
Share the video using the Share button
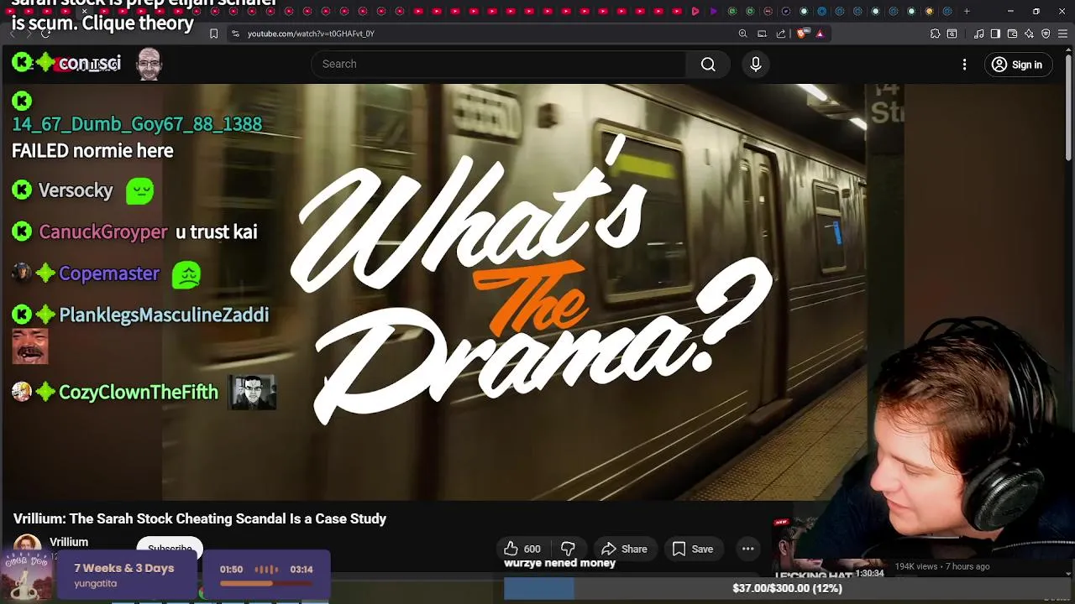[625, 549]
